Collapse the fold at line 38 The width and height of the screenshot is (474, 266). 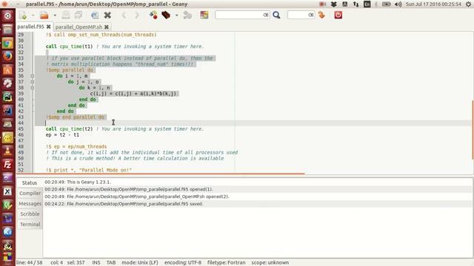(33, 88)
